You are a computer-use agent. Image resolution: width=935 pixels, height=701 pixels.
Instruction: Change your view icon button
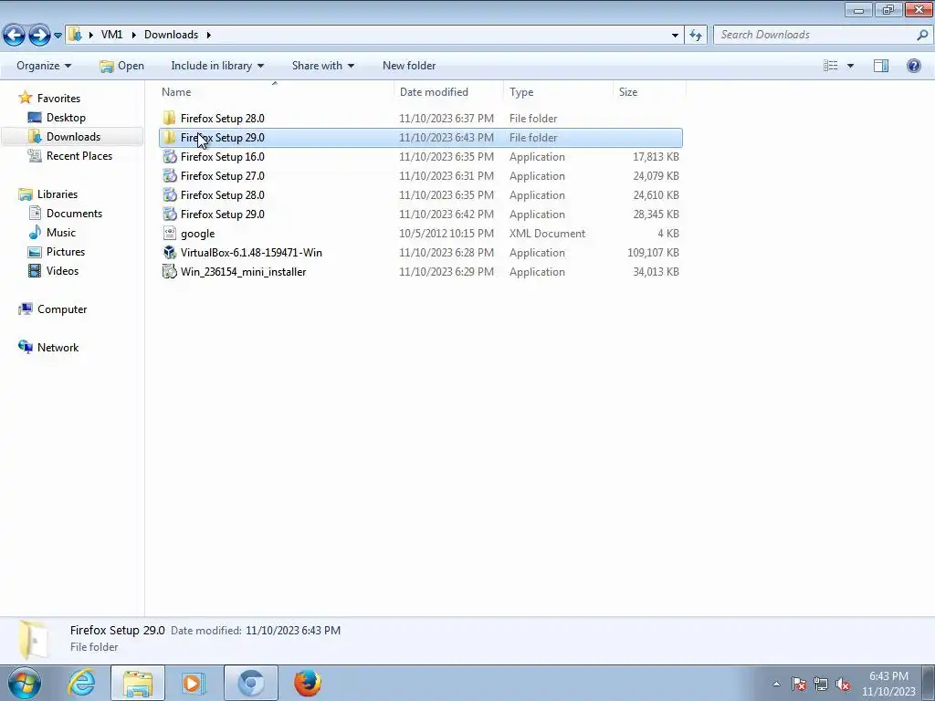pyautogui.click(x=831, y=66)
